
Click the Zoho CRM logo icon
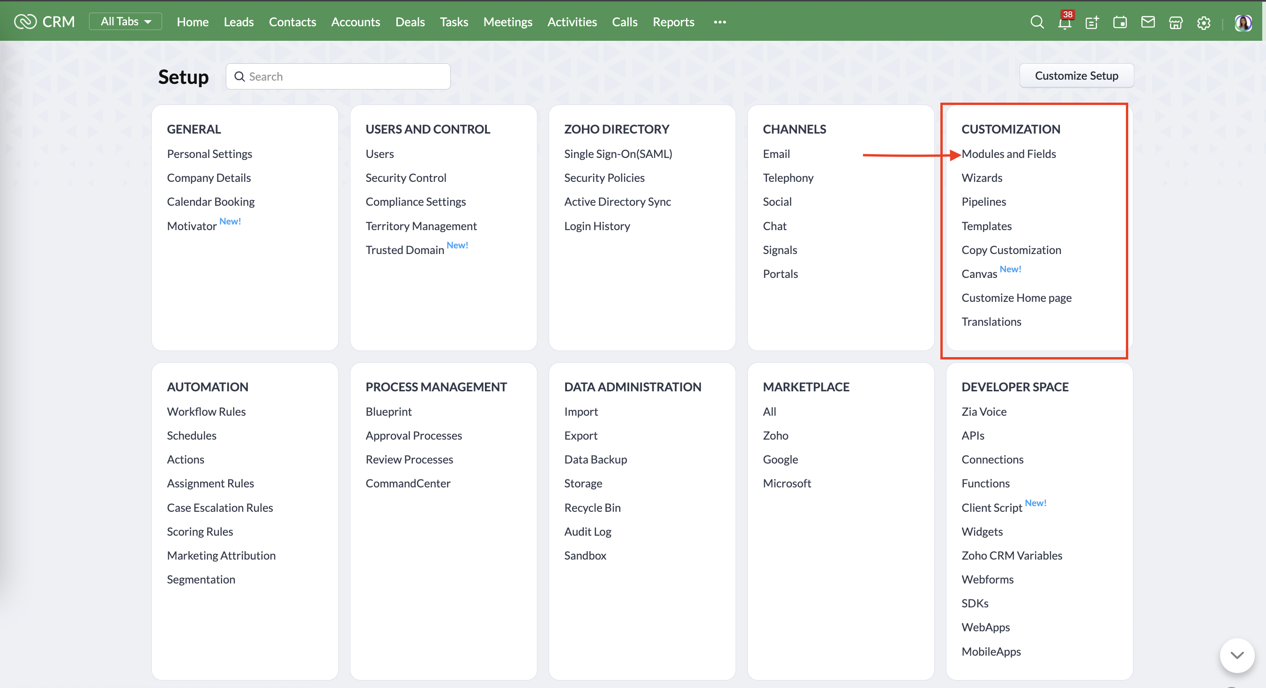[25, 22]
